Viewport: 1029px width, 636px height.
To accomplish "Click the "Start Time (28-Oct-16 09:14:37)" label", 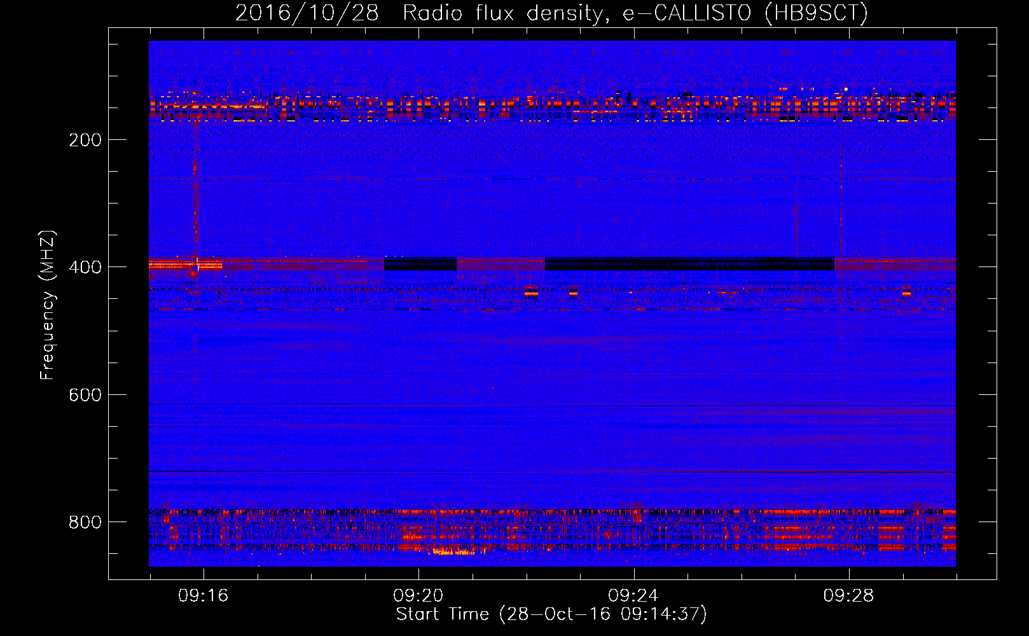I will pos(551,614).
